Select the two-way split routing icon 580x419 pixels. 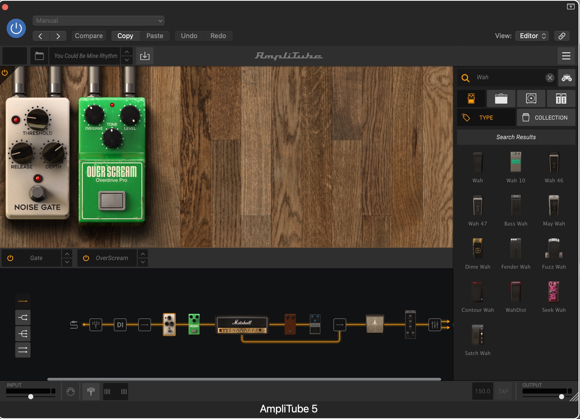pyautogui.click(x=23, y=318)
